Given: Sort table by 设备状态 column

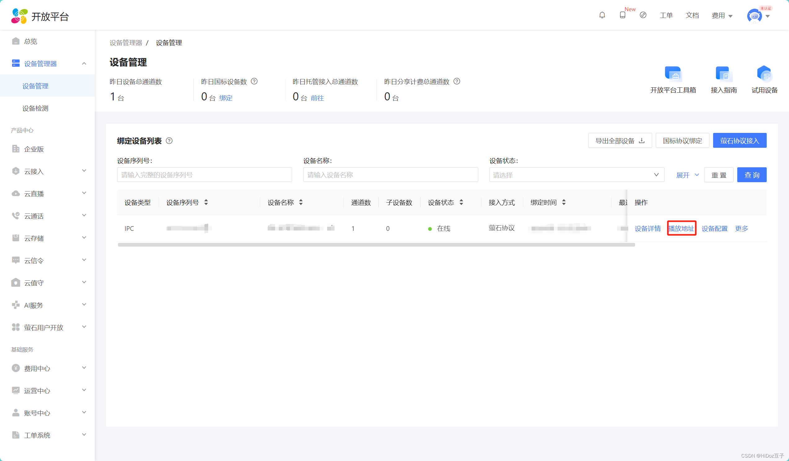Looking at the screenshot, I should pyautogui.click(x=461, y=202).
